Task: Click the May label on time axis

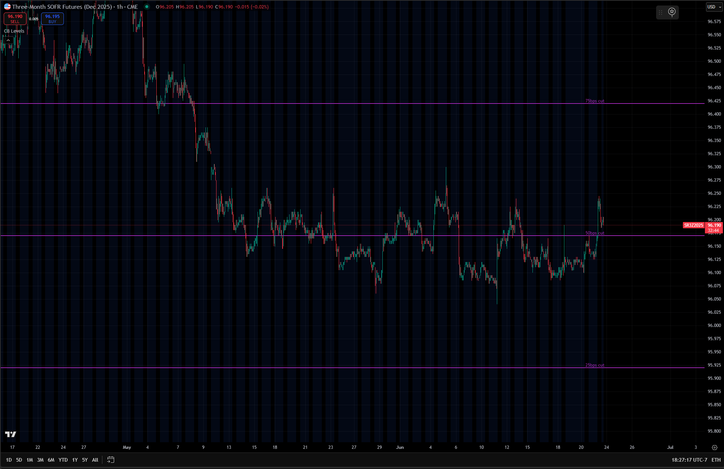Action: 127,447
